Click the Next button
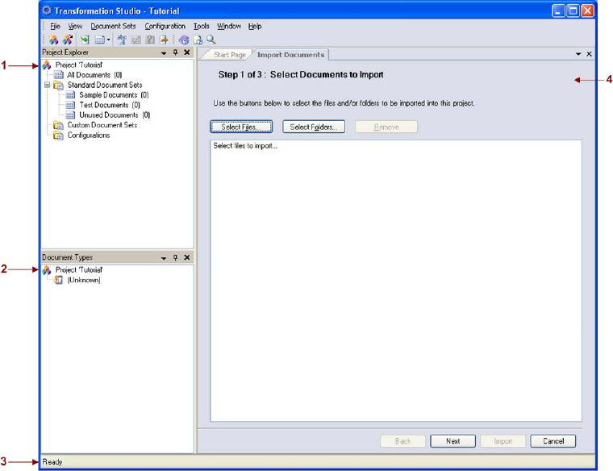 (x=452, y=441)
